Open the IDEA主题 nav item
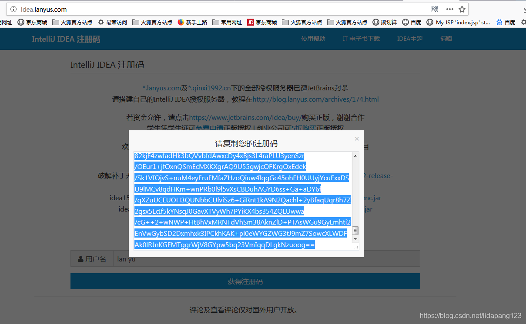Viewport: 526px width, 324px height. pyautogui.click(x=410, y=39)
